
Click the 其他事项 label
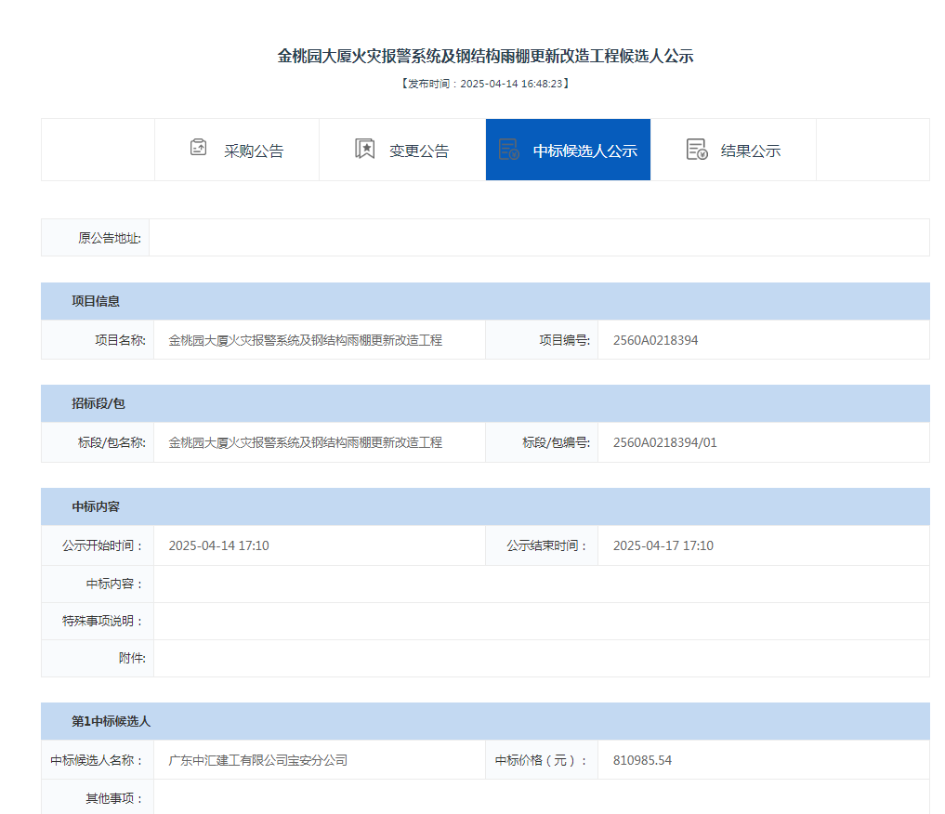coord(115,799)
